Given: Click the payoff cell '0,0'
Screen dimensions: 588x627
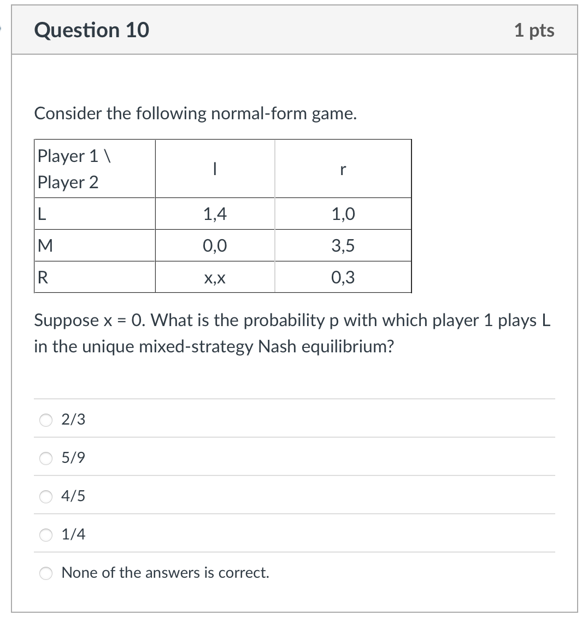Looking at the screenshot, I should [x=215, y=245].
